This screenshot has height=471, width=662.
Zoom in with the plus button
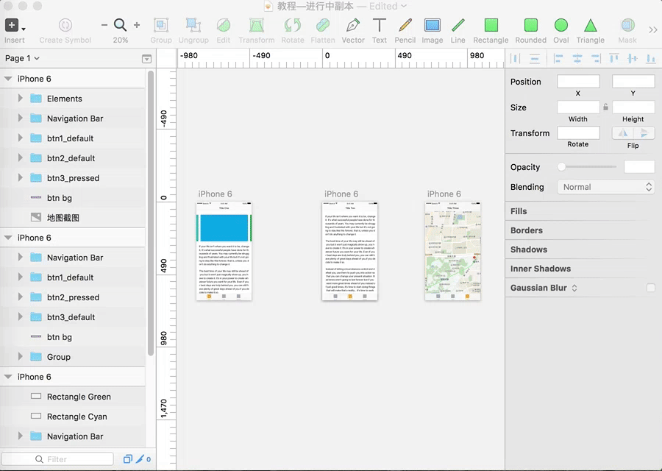(137, 25)
